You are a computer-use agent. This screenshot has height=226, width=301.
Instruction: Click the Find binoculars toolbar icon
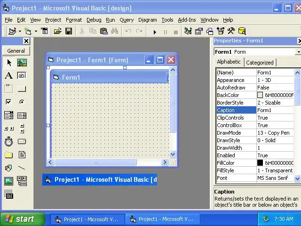(x=115, y=31)
